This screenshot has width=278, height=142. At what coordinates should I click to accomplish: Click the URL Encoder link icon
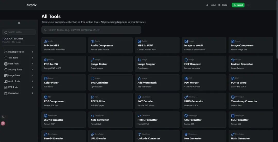[92, 134]
